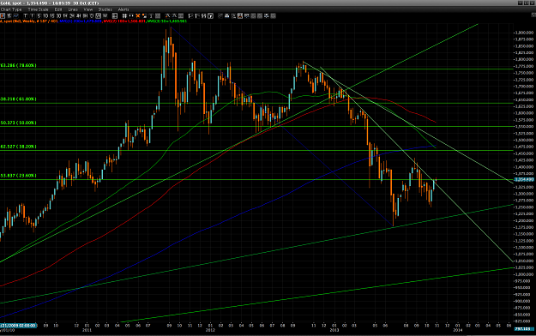536x336 pixels.
Task: Toggle the chart grid (#) icon
Action: (124, 15)
